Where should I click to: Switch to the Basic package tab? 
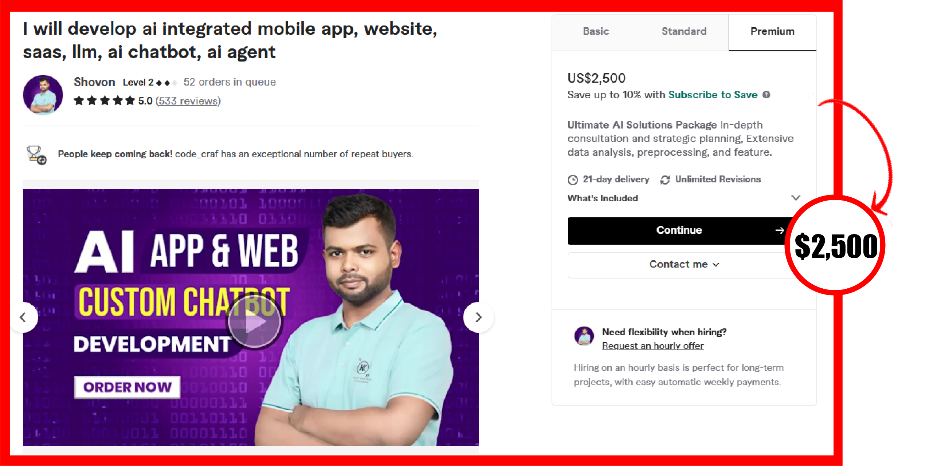(596, 32)
